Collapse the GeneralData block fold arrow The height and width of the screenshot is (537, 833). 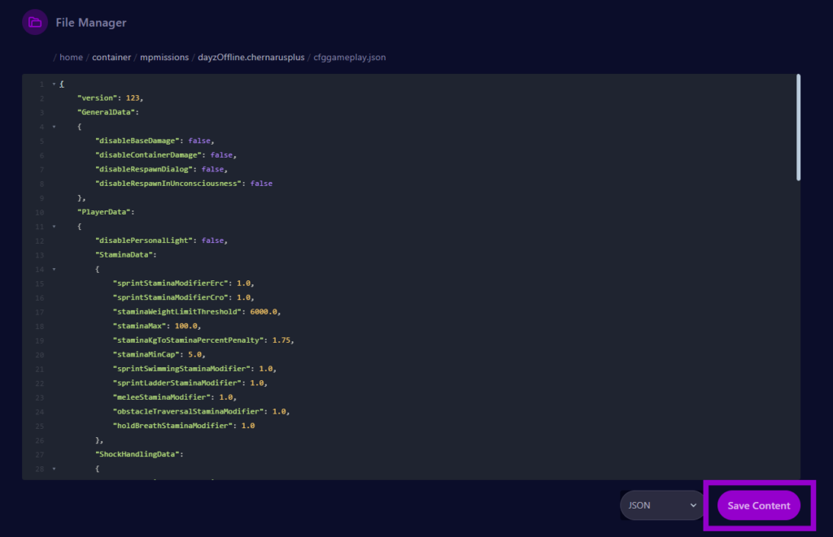point(54,127)
